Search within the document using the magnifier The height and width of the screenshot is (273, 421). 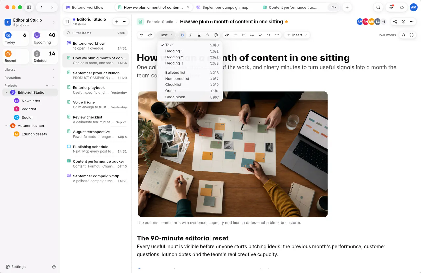(404, 35)
